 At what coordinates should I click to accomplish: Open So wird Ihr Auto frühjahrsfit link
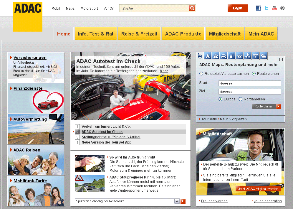coord(132,157)
